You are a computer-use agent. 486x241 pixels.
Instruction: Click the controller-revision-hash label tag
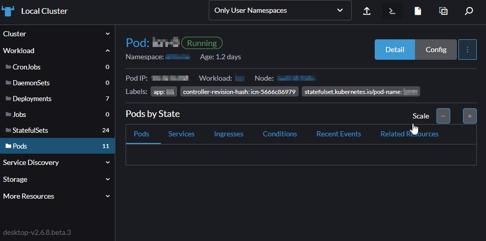coord(239,92)
